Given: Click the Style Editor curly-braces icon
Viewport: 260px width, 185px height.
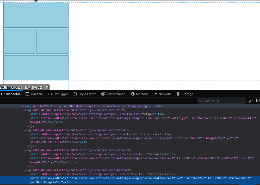Looking at the screenshot, I should tap(75, 94).
